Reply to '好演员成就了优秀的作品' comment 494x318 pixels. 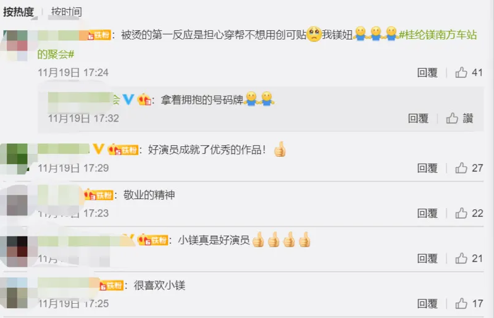pyautogui.click(x=427, y=168)
